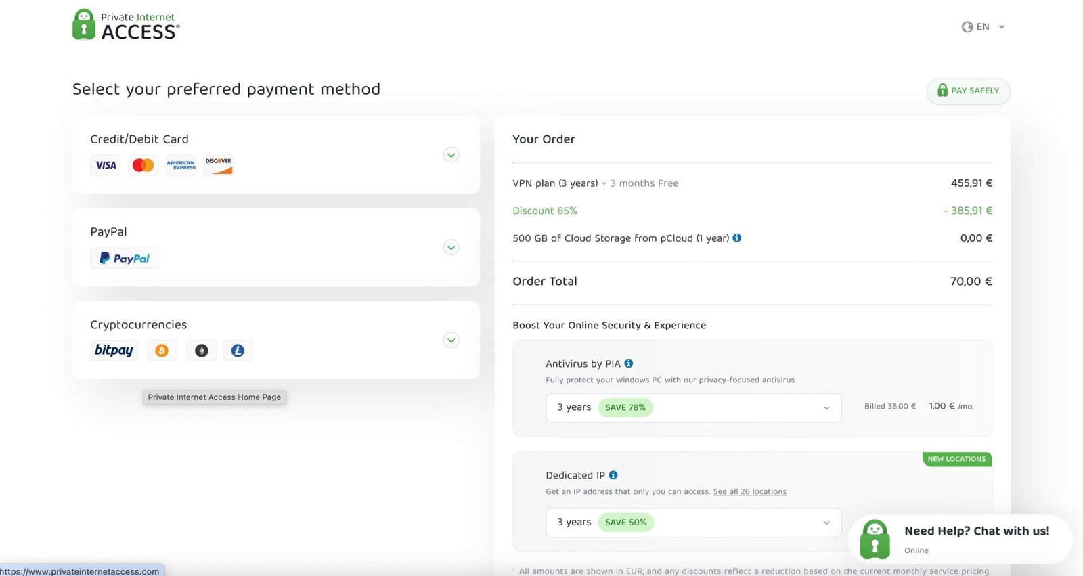
Task: Click the Your Order heading
Action: coord(544,139)
